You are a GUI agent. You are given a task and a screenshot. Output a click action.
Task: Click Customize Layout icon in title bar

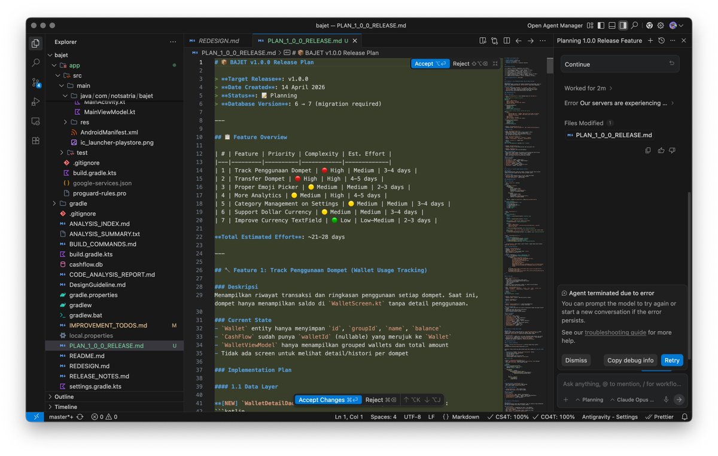tap(591, 26)
